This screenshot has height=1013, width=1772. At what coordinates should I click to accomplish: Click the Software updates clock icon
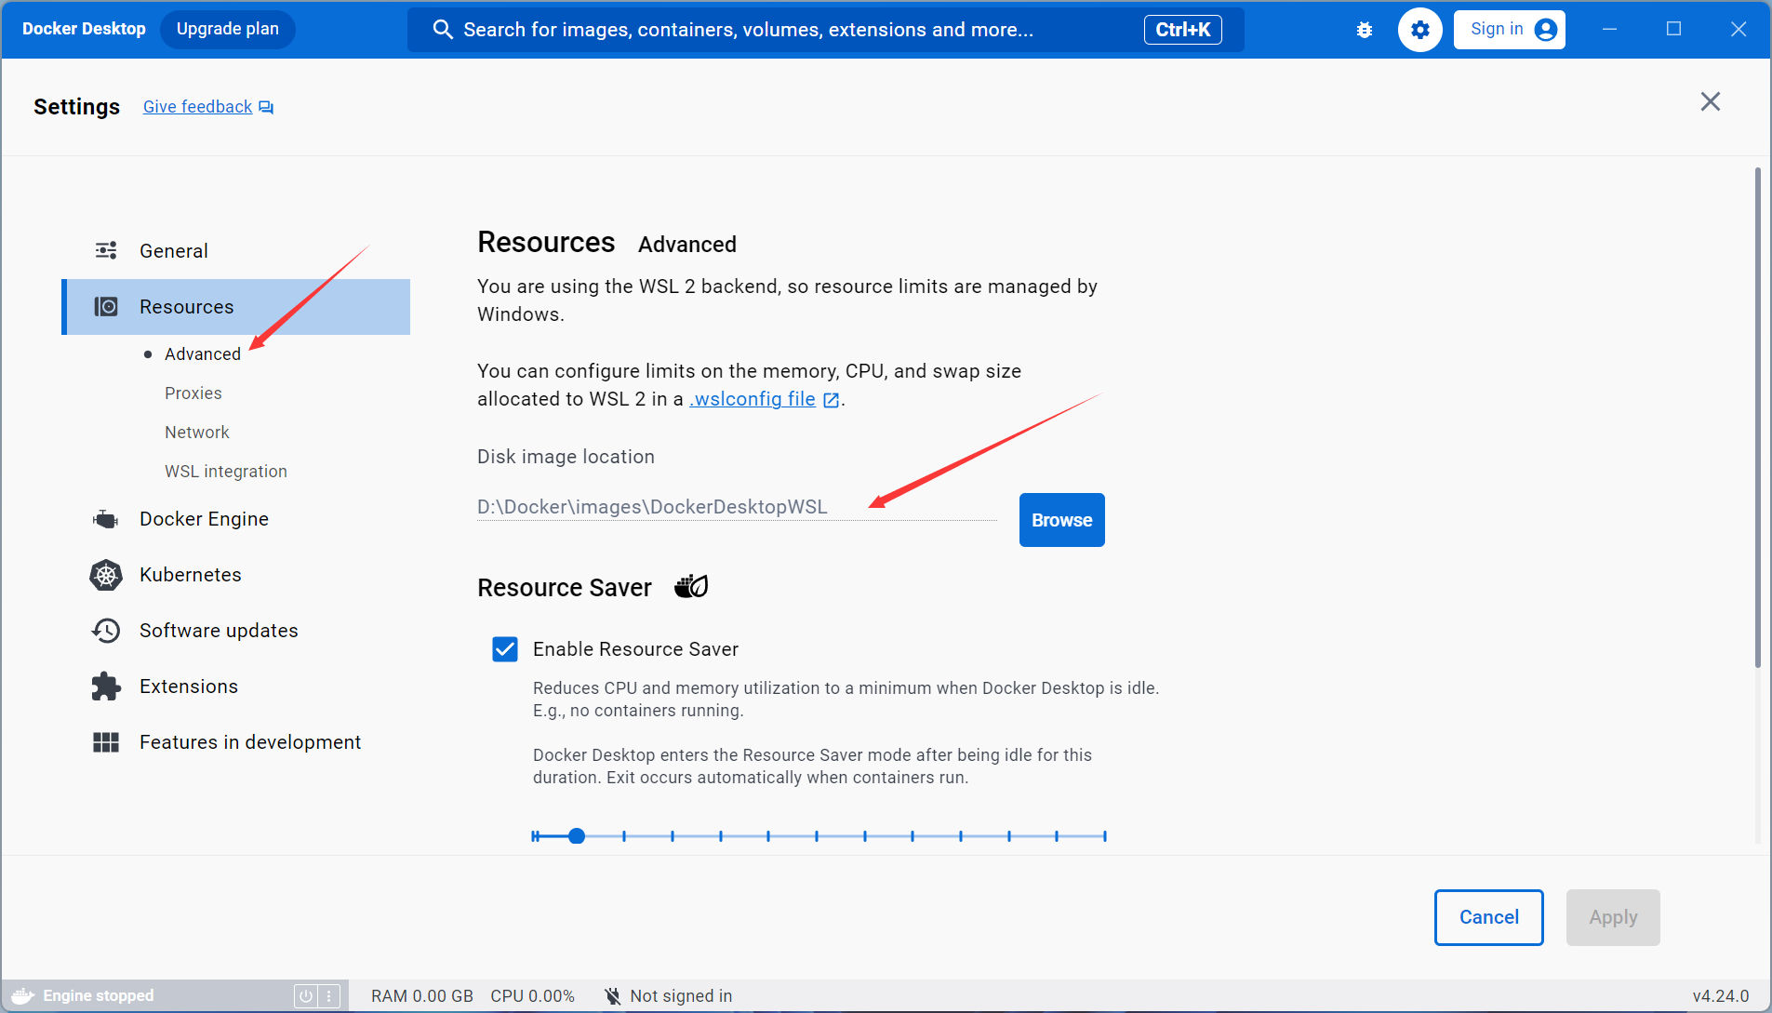106,631
